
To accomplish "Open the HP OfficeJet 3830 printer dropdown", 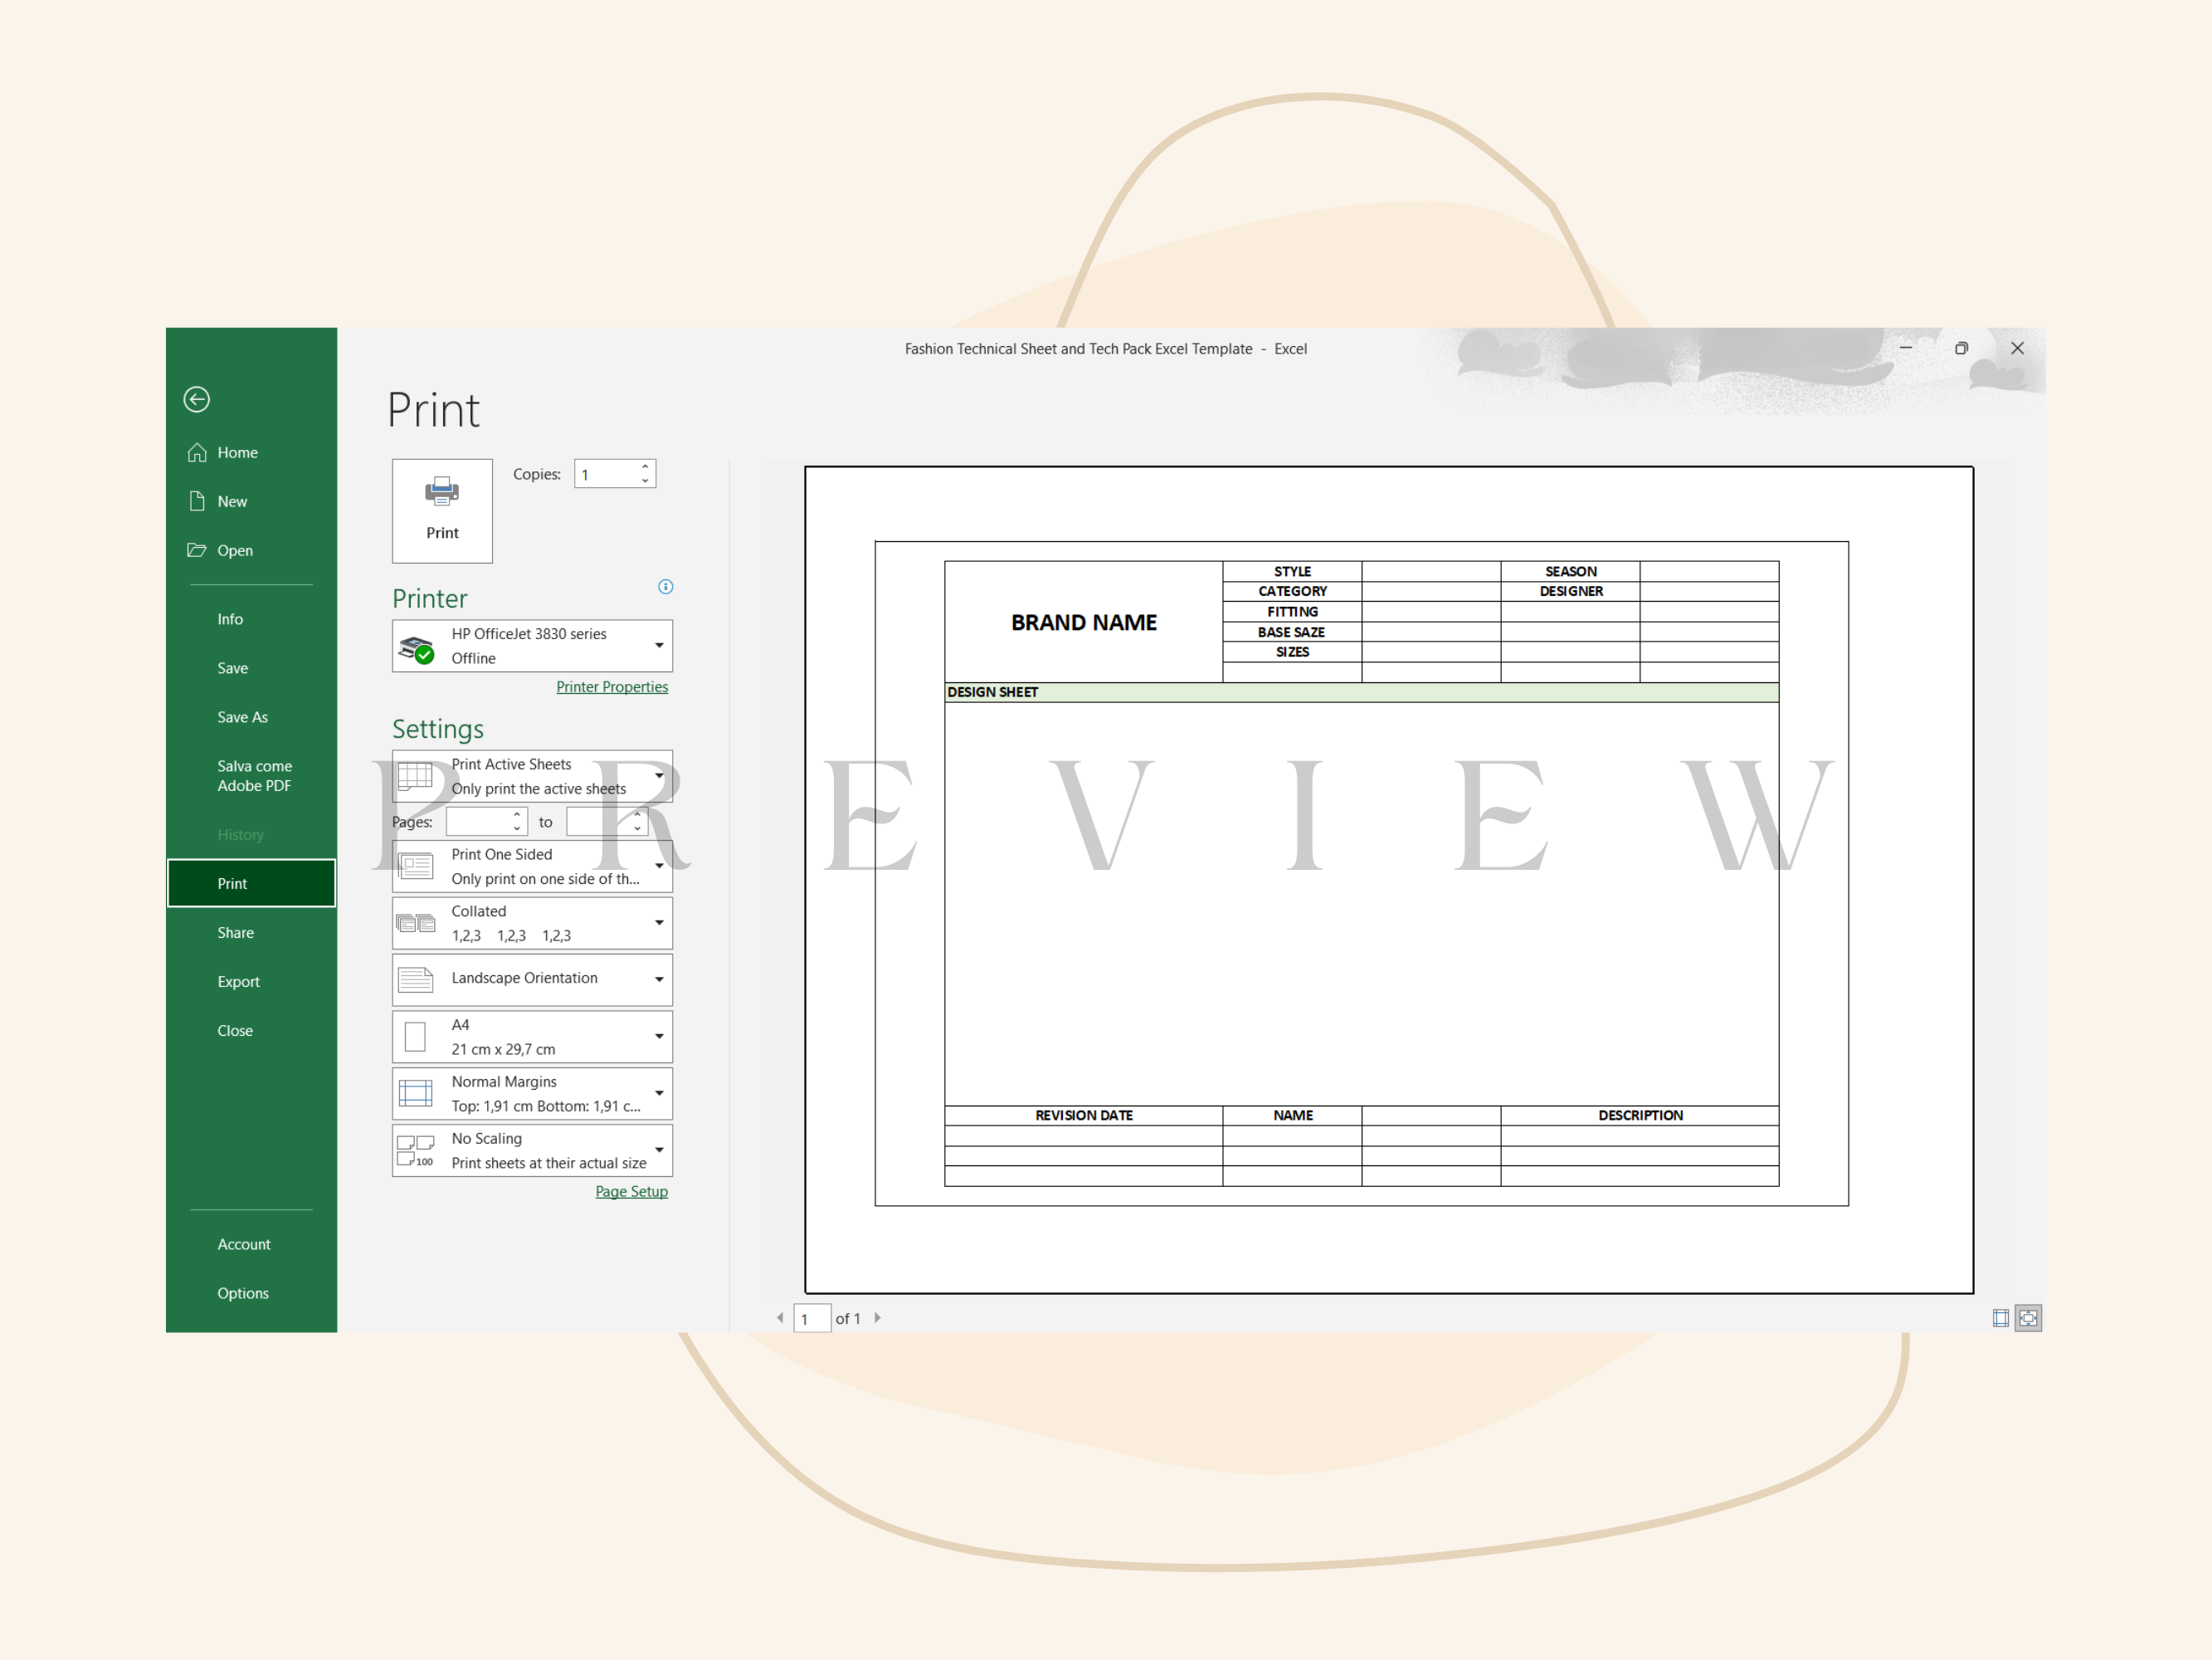I will click(659, 646).
